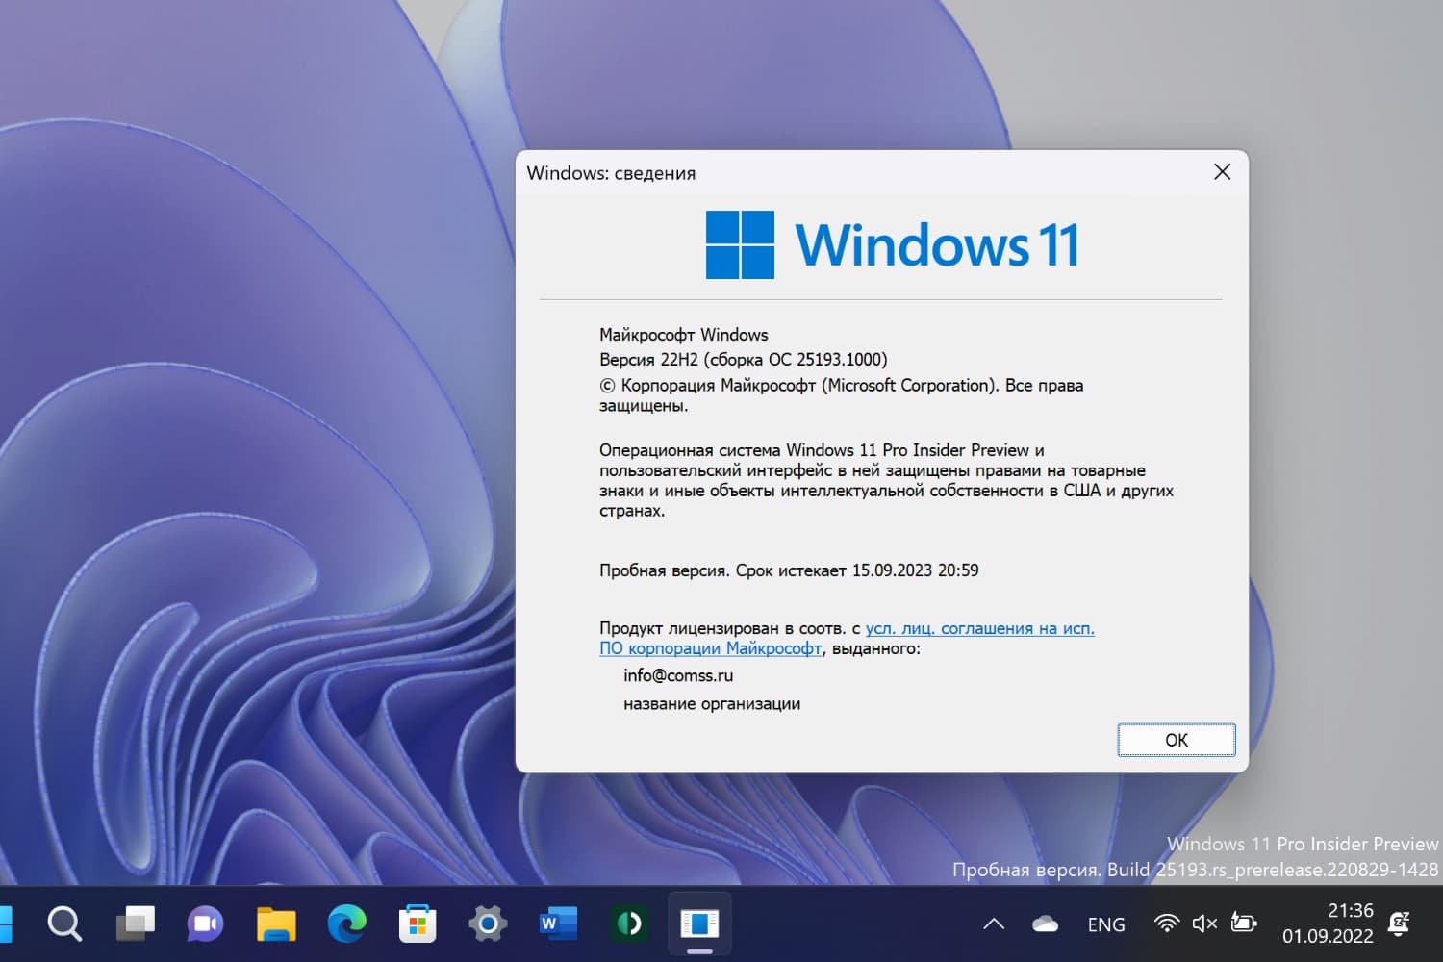
Task: Open Microsoft Store from the taskbar
Action: (x=418, y=924)
